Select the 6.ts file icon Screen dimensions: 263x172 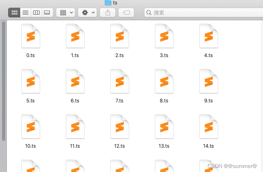point(75,81)
